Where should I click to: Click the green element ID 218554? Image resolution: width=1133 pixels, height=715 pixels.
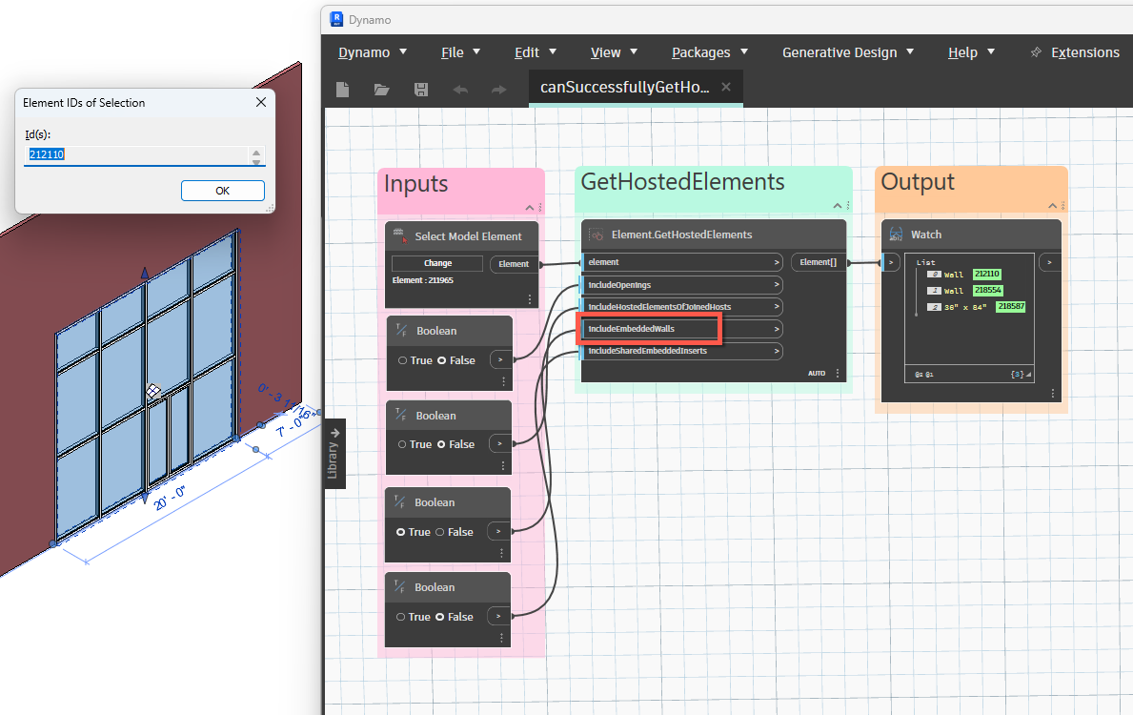tap(988, 290)
